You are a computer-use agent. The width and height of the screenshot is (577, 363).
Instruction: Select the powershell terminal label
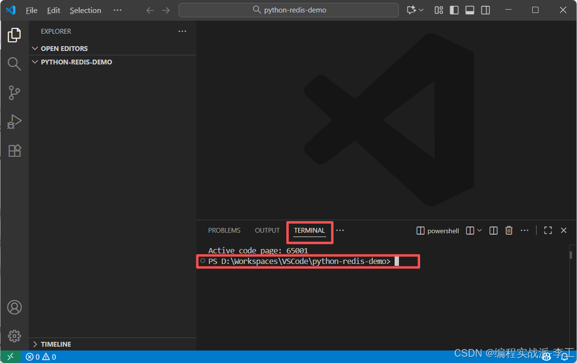click(437, 231)
